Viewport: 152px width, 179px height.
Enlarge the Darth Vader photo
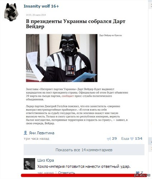click(x=62, y=58)
